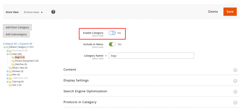Click the Delete button
Screen dimensions: 241x109
213,12
